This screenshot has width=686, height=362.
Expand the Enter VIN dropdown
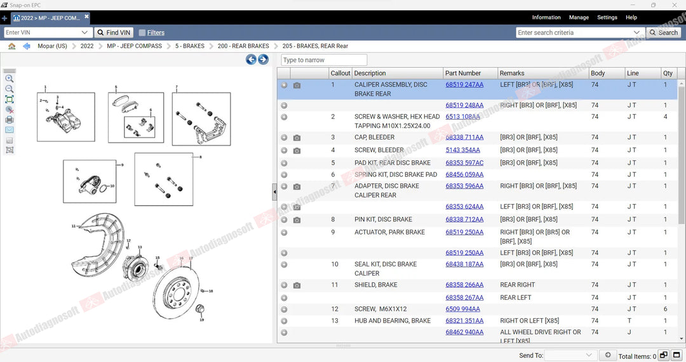click(x=84, y=32)
